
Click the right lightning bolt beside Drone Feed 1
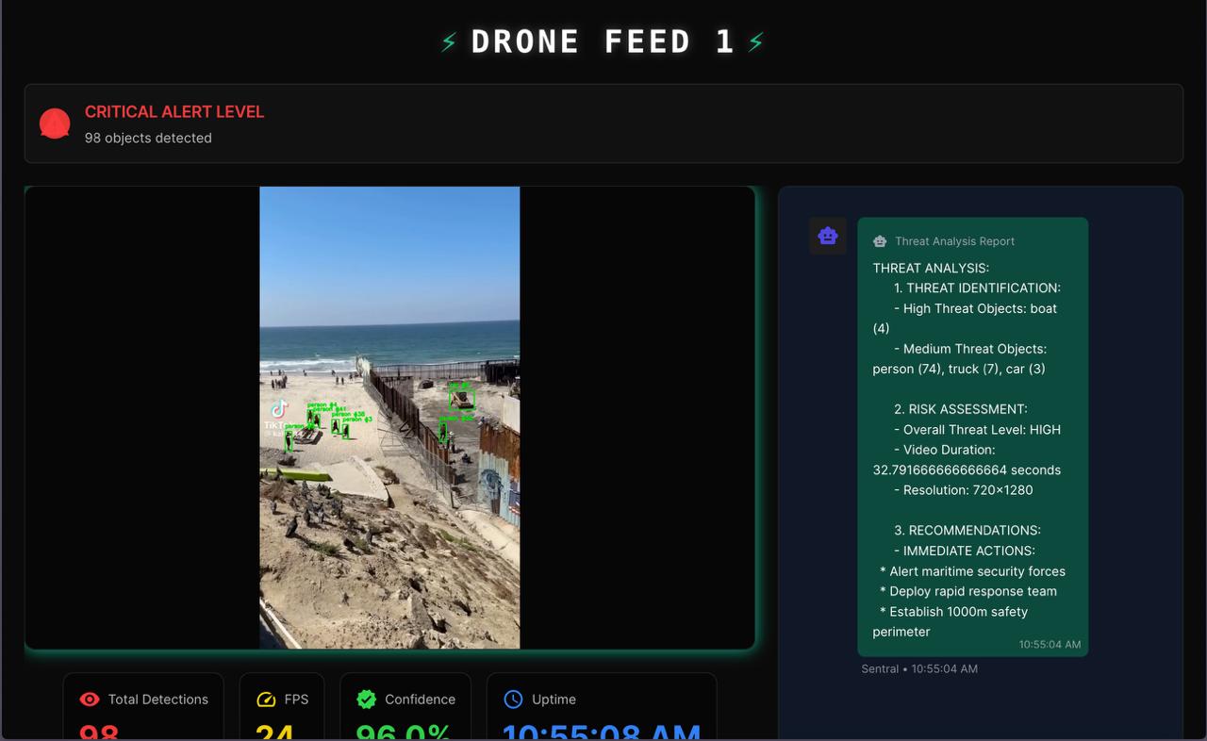[755, 41]
